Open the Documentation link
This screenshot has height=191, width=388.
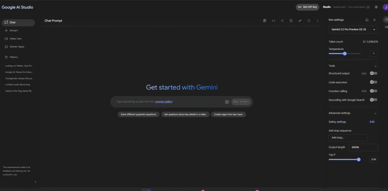(358, 7)
